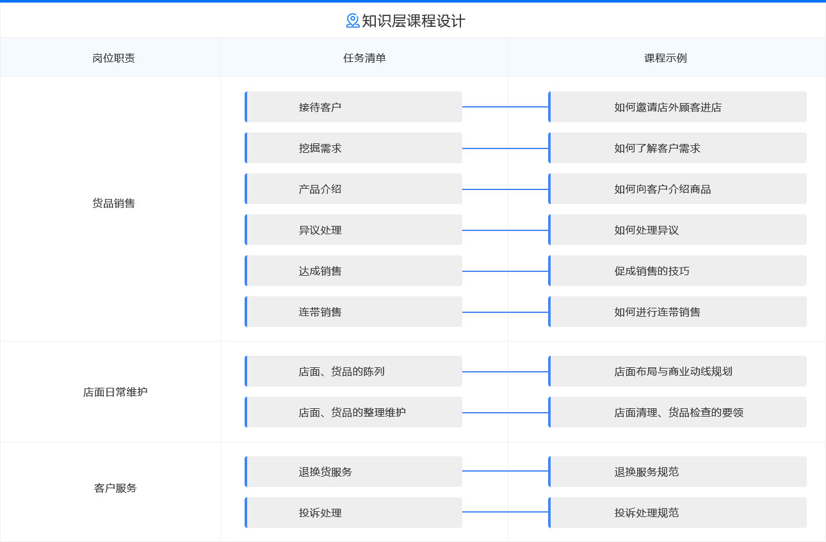Open the 促成销售的技巧 course
The image size is (826, 542).
[677, 271]
